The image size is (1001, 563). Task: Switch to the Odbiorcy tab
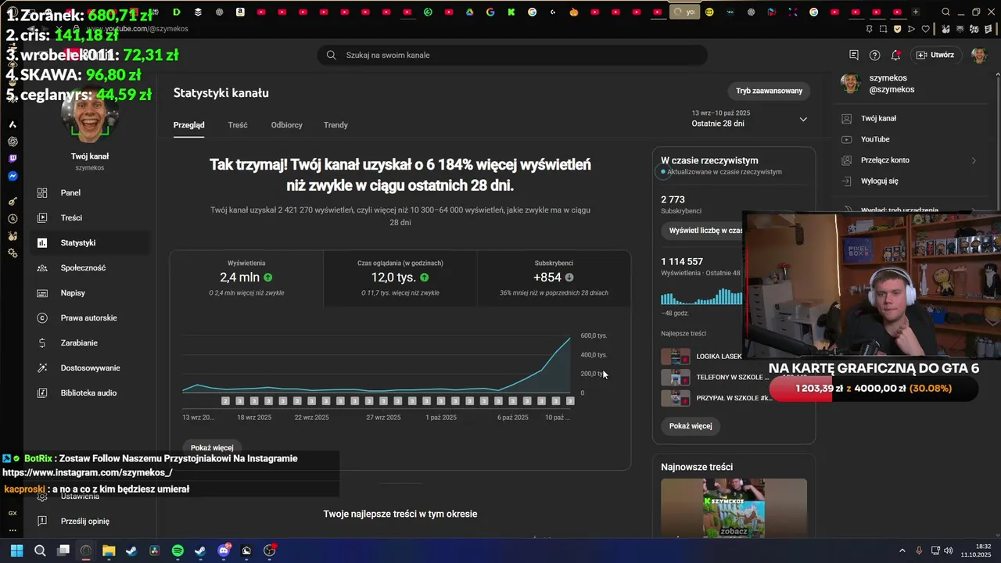[286, 125]
